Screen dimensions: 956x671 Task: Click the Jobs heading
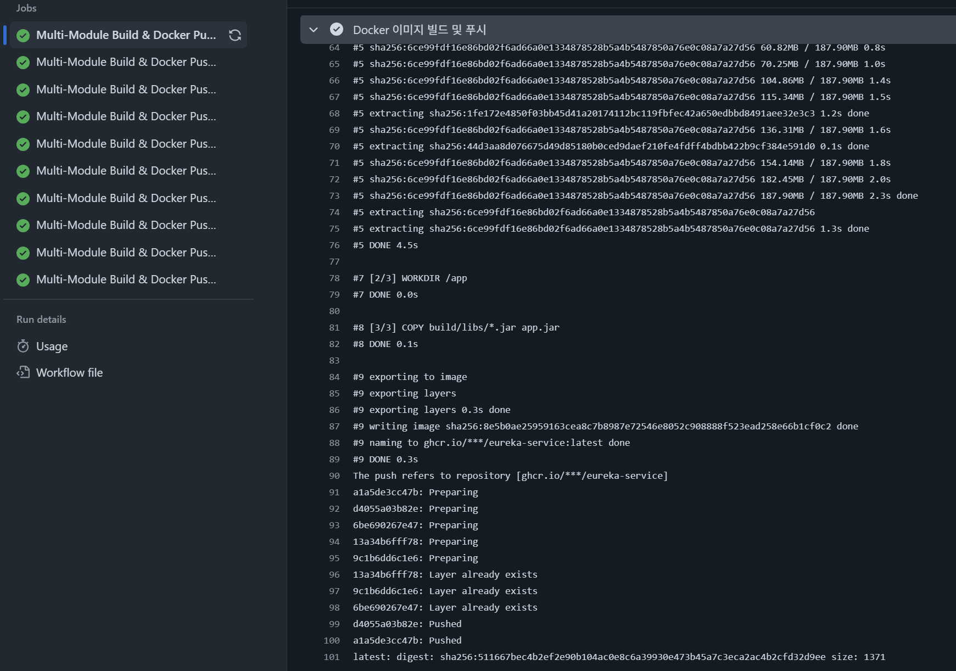click(26, 8)
